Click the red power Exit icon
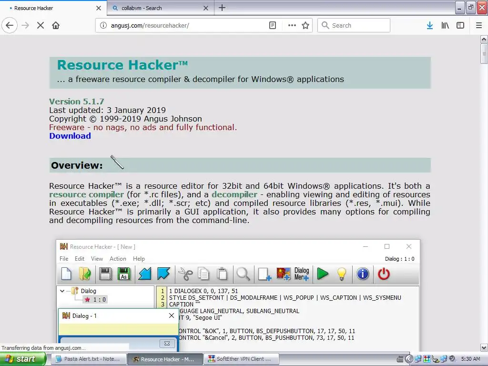The image size is (488, 366). 384,274
